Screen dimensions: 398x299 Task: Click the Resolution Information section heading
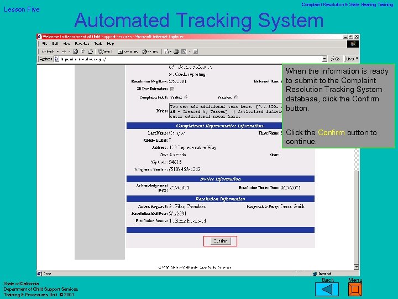click(220, 199)
